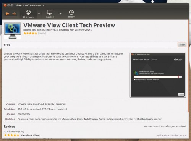Screen dimensions: 191x141
Task: Click the Reviews heading
Action: tap(10, 126)
